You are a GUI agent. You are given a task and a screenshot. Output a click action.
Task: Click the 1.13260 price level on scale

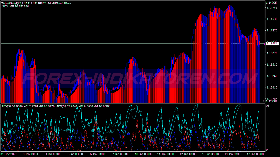pyautogui.click(x=271, y=76)
